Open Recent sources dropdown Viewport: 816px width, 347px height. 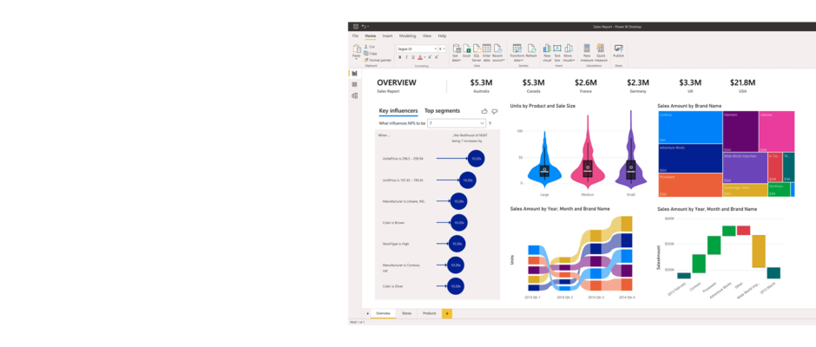pos(498,53)
